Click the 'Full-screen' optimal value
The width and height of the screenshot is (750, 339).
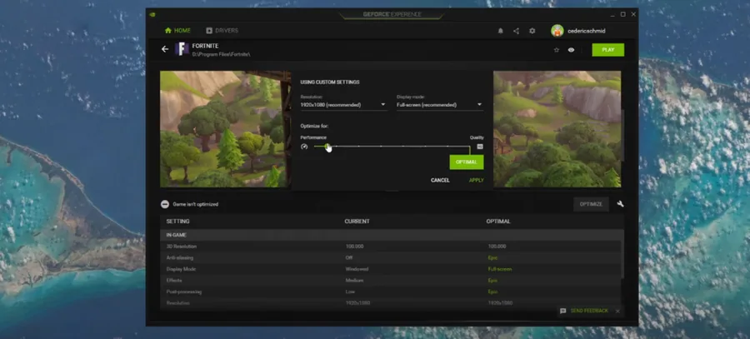[x=500, y=269]
